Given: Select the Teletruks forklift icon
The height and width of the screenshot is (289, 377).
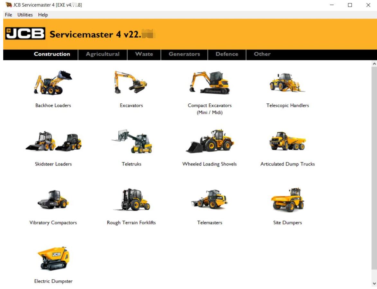Looking at the screenshot, I should coord(131,141).
